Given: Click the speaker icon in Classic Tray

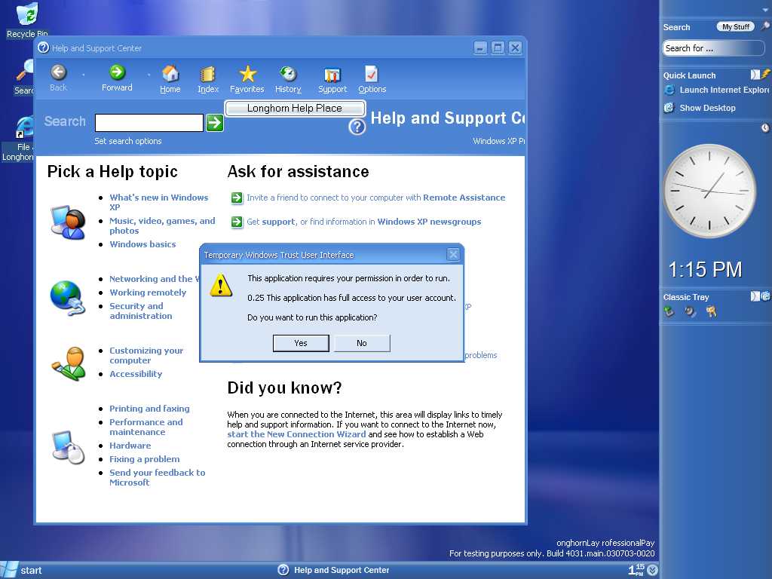Looking at the screenshot, I should point(691,311).
